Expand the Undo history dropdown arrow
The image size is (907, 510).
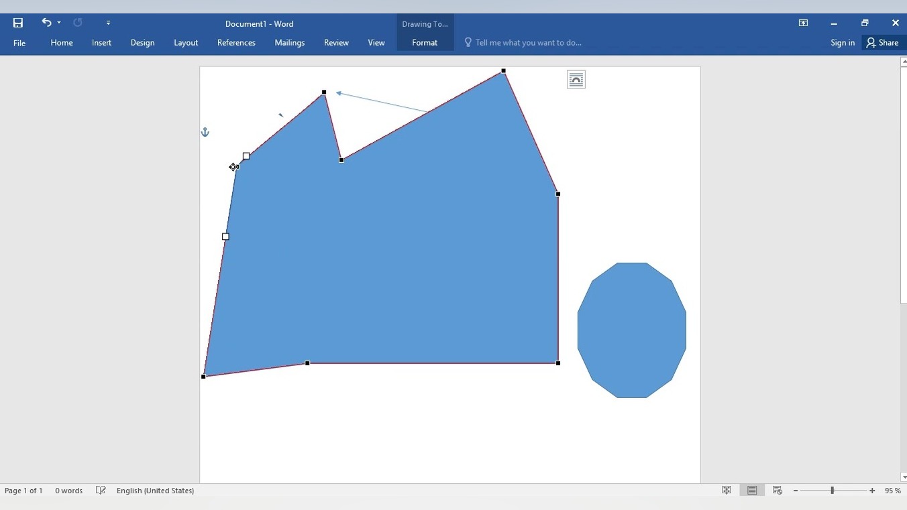tap(59, 23)
